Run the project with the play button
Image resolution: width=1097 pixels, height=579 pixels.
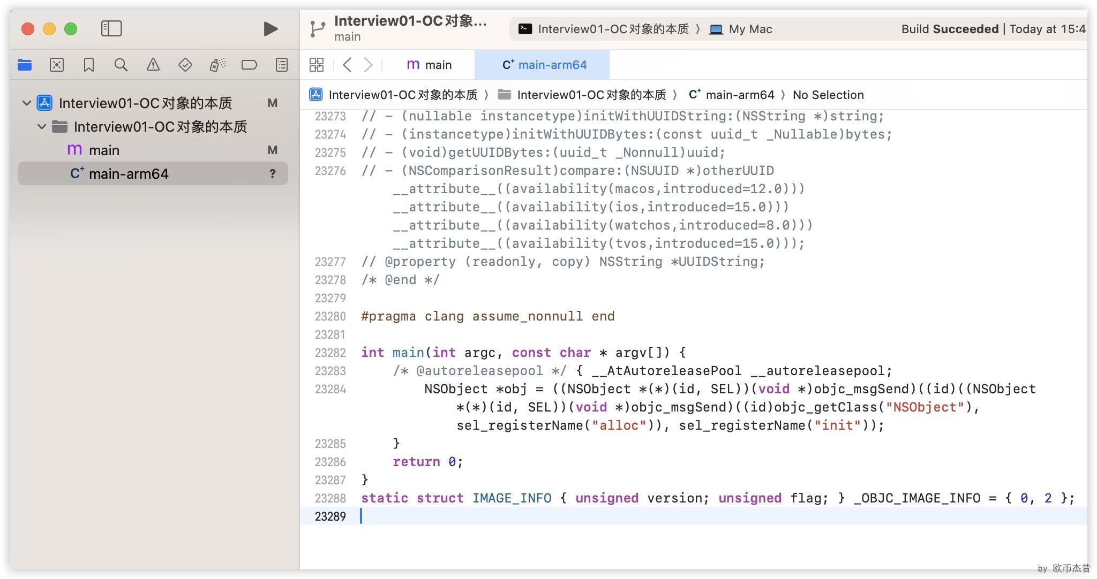pos(271,28)
